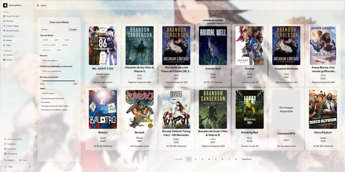Open Usuario statistics person icon
The height and width of the screenshot is (172, 345).
(4, 55)
